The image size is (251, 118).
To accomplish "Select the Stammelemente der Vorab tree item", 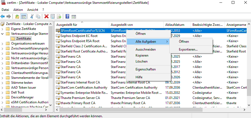I will (x=30, y=78).
